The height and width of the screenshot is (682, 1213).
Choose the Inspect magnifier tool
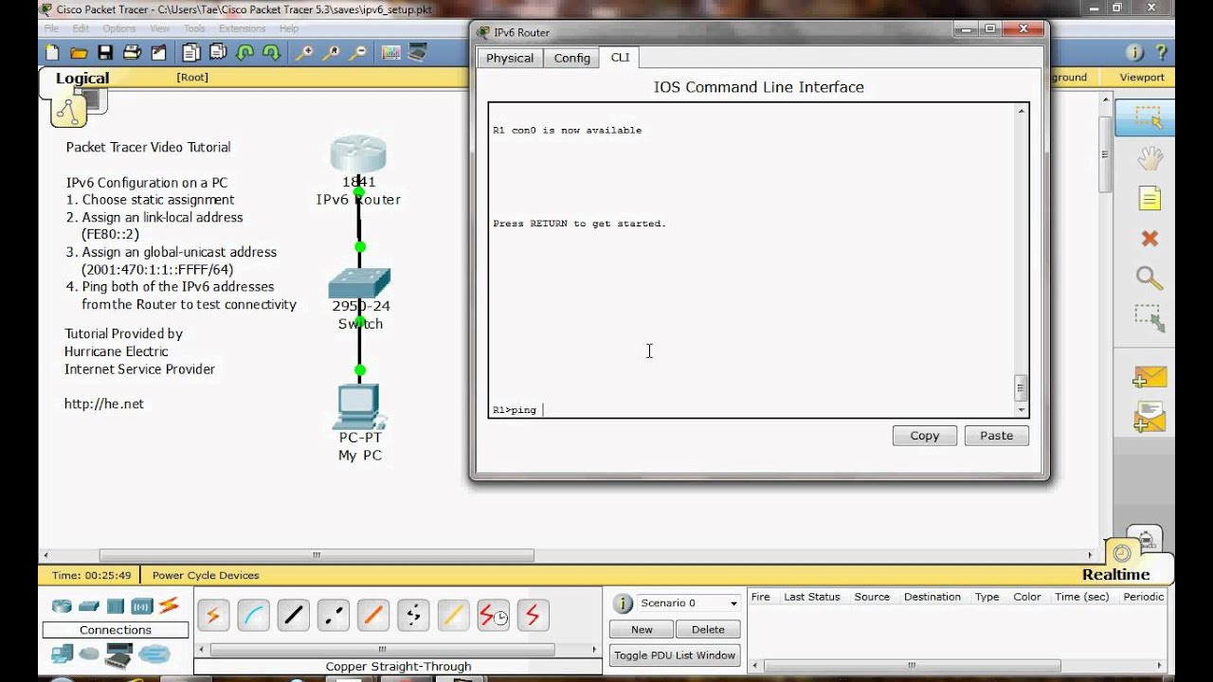point(1150,278)
